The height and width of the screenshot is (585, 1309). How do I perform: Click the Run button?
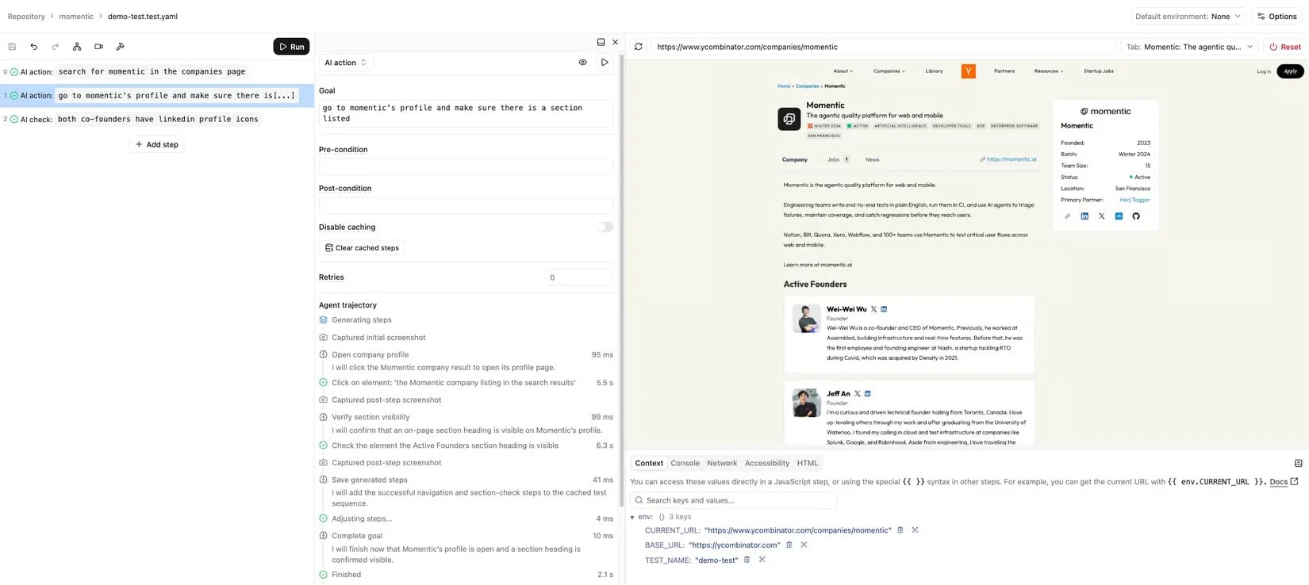click(291, 47)
